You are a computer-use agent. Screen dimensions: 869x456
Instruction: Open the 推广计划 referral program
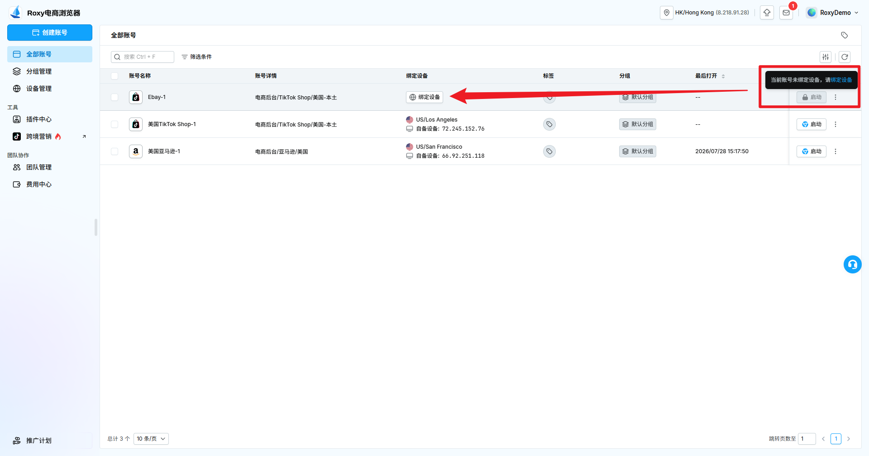pos(50,441)
